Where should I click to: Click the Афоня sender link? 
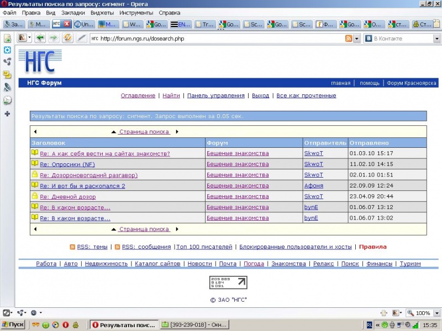pyautogui.click(x=313, y=186)
